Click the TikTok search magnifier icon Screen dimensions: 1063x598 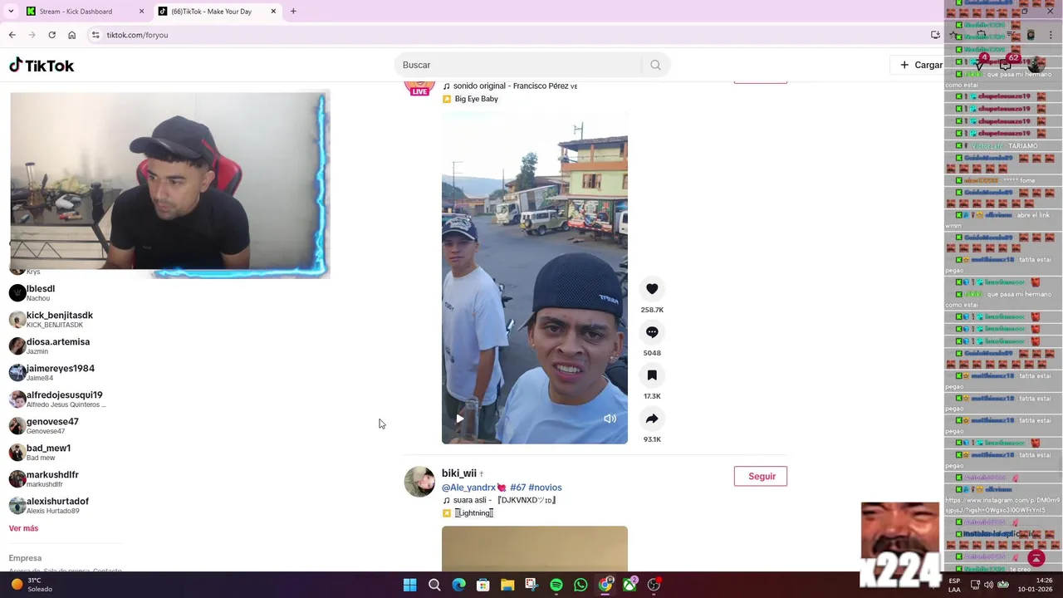click(x=655, y=65)
